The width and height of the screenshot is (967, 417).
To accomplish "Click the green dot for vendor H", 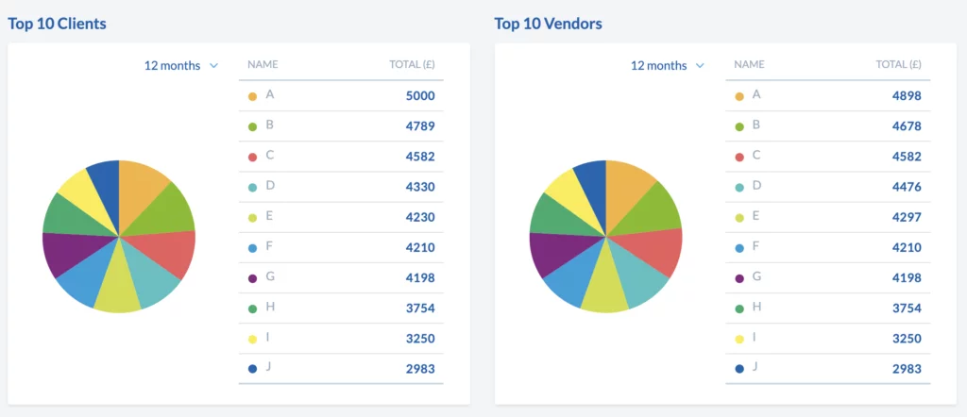I will click(x=738, y=309).
